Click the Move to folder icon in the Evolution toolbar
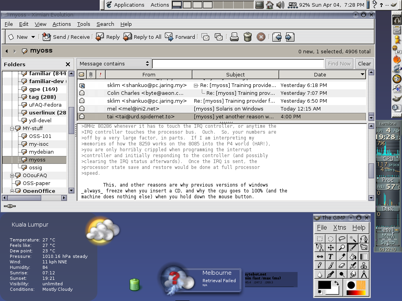The image size is (402, 301). (x=205, y=37)
